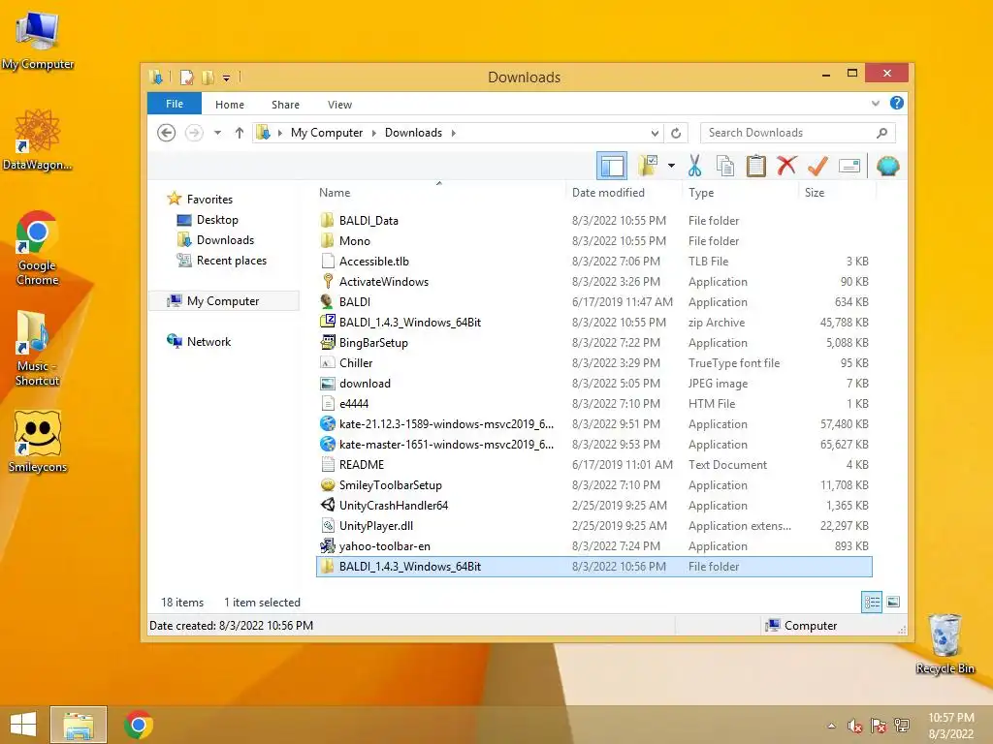Click the File Explorer taskbar button
The image size is (993, 744).
click(x=79, y=725)
